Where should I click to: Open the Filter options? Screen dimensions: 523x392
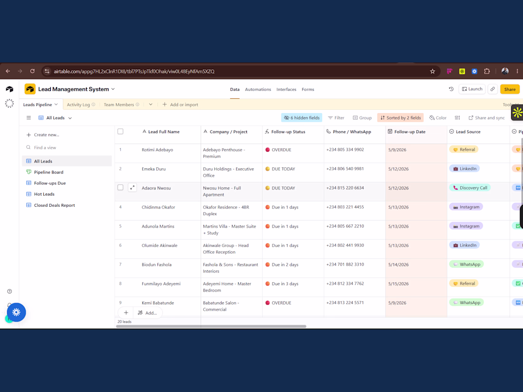tap(336, 118)
